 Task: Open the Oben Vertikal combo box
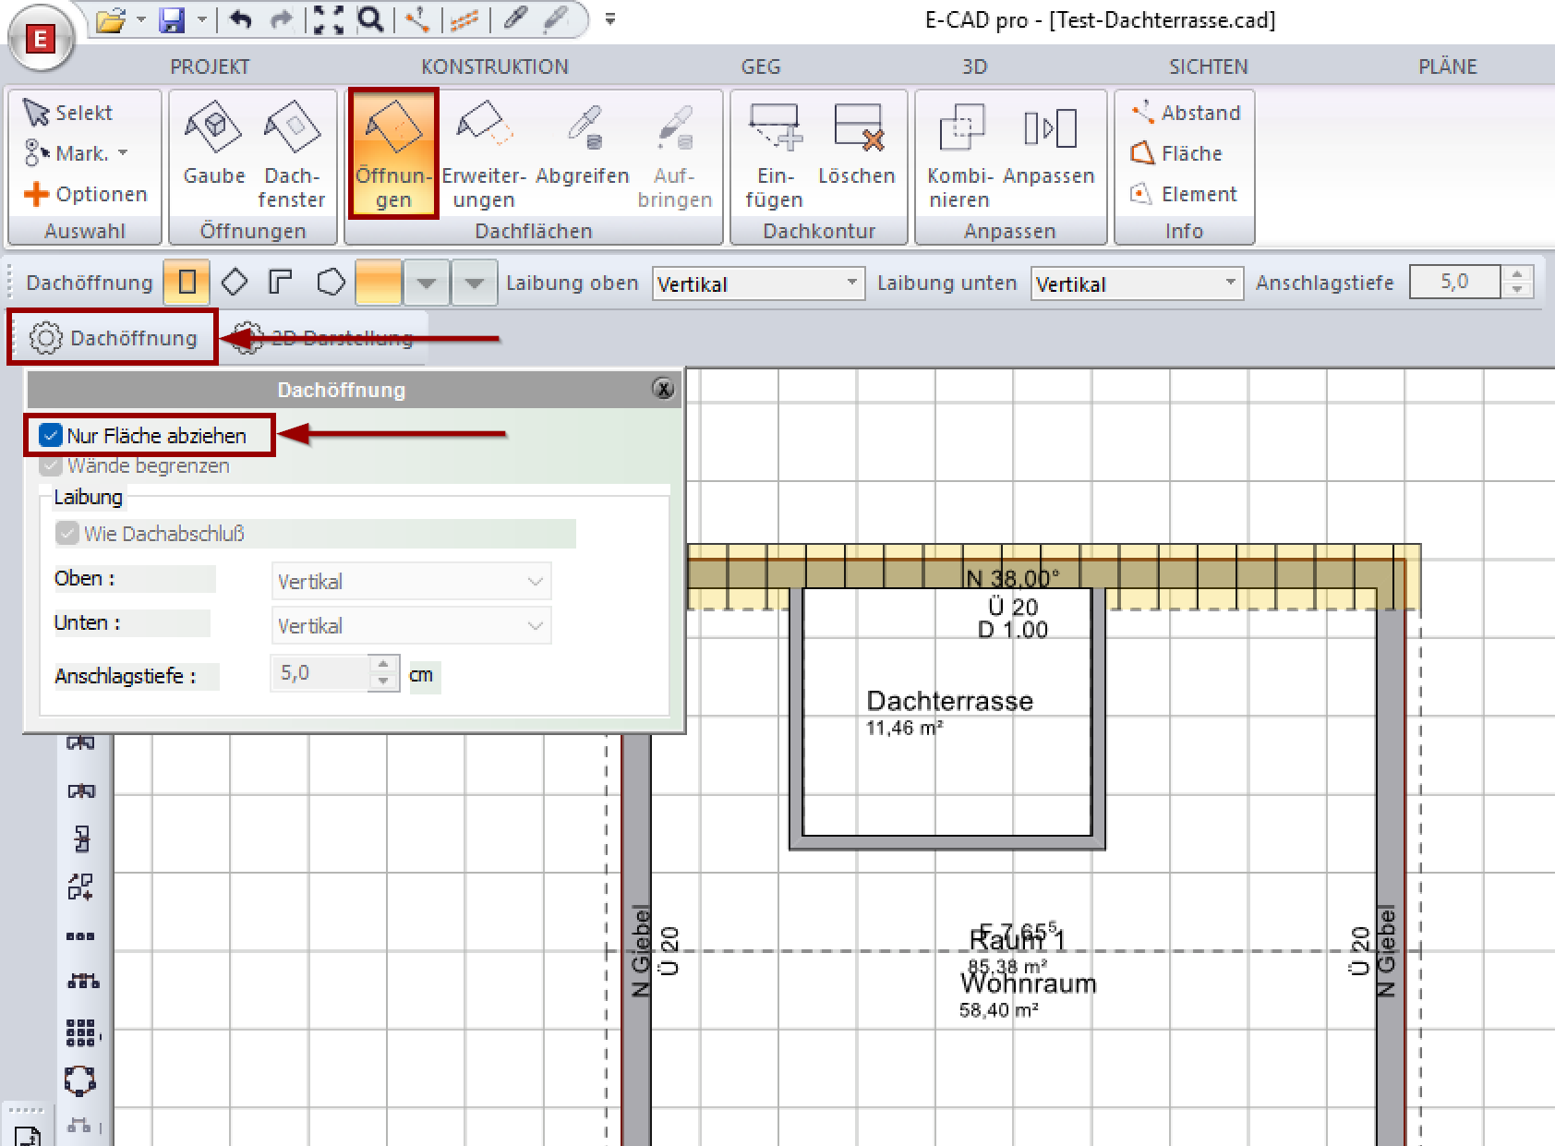click(411, 582)
